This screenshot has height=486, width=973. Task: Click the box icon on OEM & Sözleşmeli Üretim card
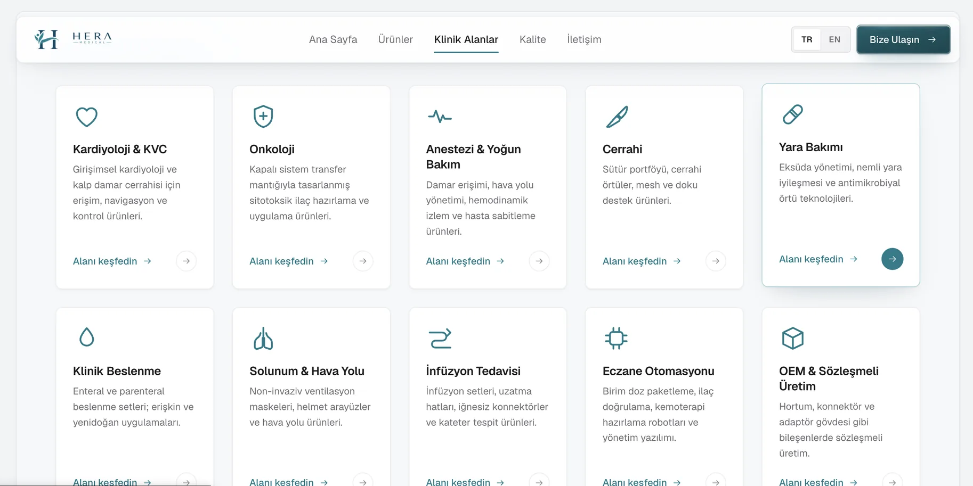pos(793,338)
